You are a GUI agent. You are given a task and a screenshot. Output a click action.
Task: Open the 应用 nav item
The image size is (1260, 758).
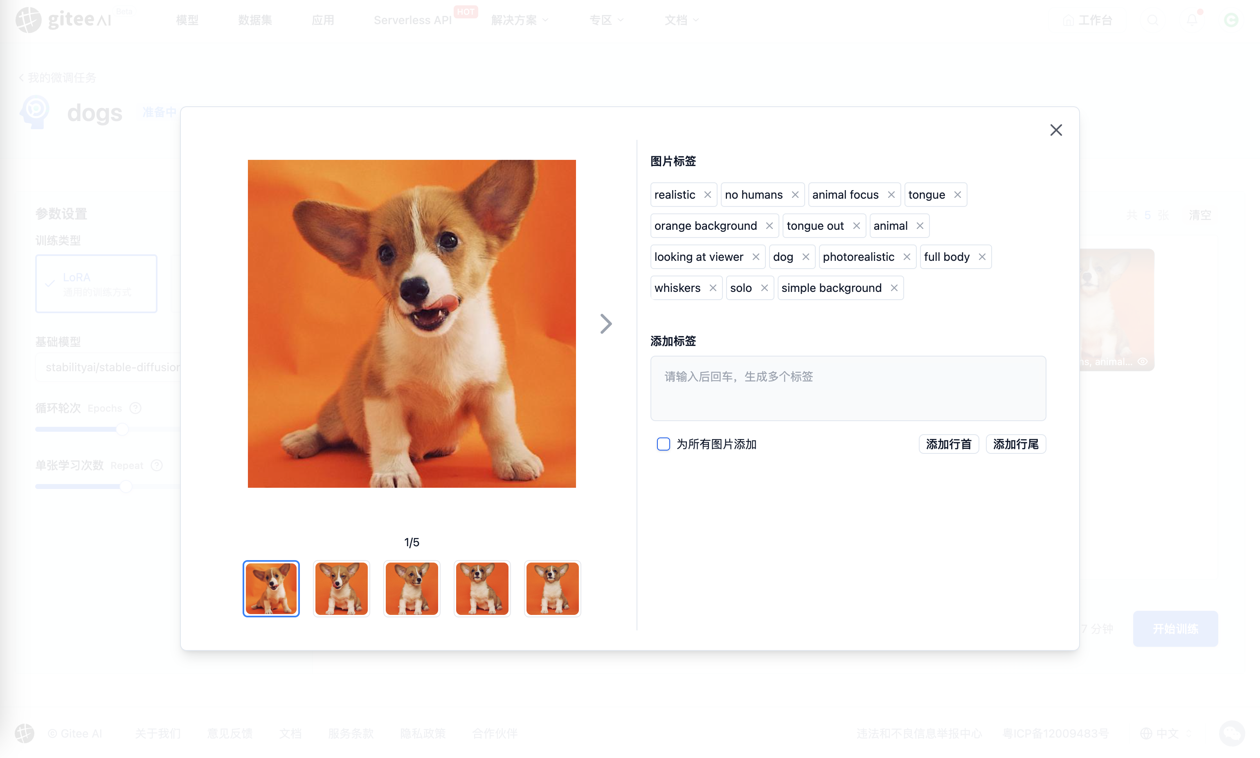pyautogui.click(x=323, y=20)
